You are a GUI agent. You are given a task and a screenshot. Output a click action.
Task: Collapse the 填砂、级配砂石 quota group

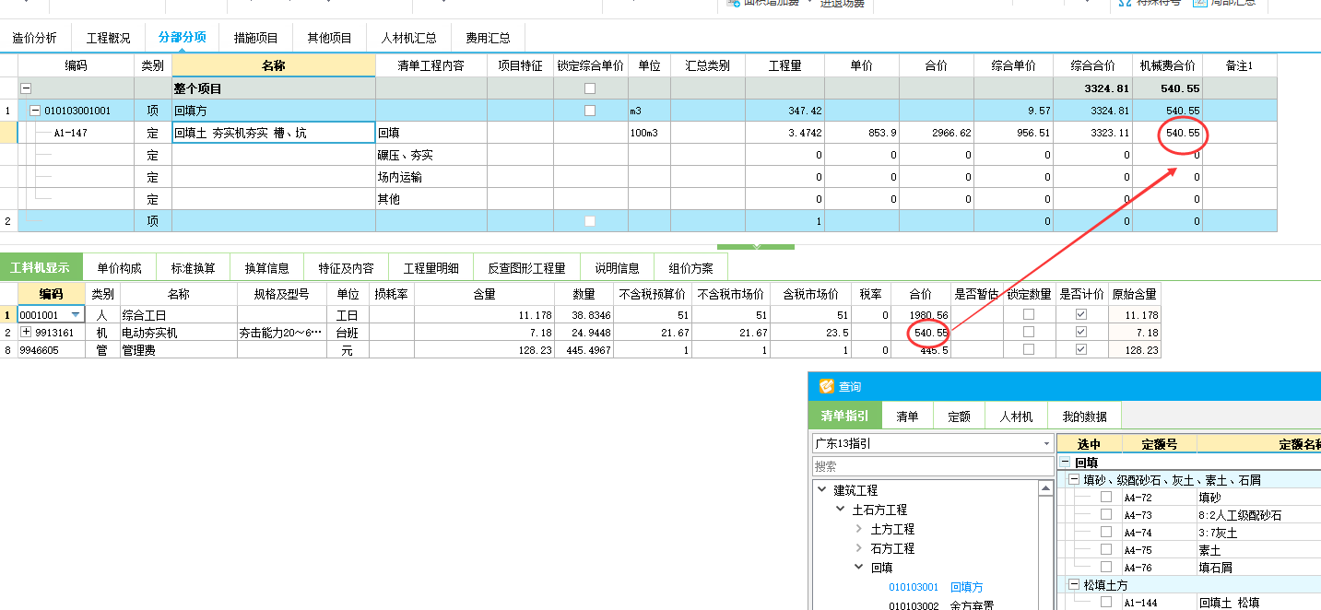pos(1074,480)
